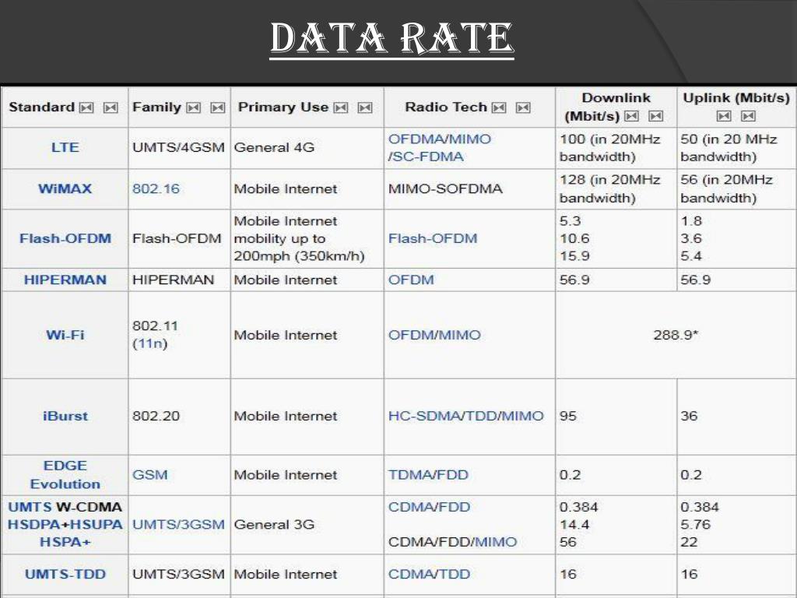Screen dimensions: 797x598
Task: Open the iBurst standard link
Action: tap(65, 416)
